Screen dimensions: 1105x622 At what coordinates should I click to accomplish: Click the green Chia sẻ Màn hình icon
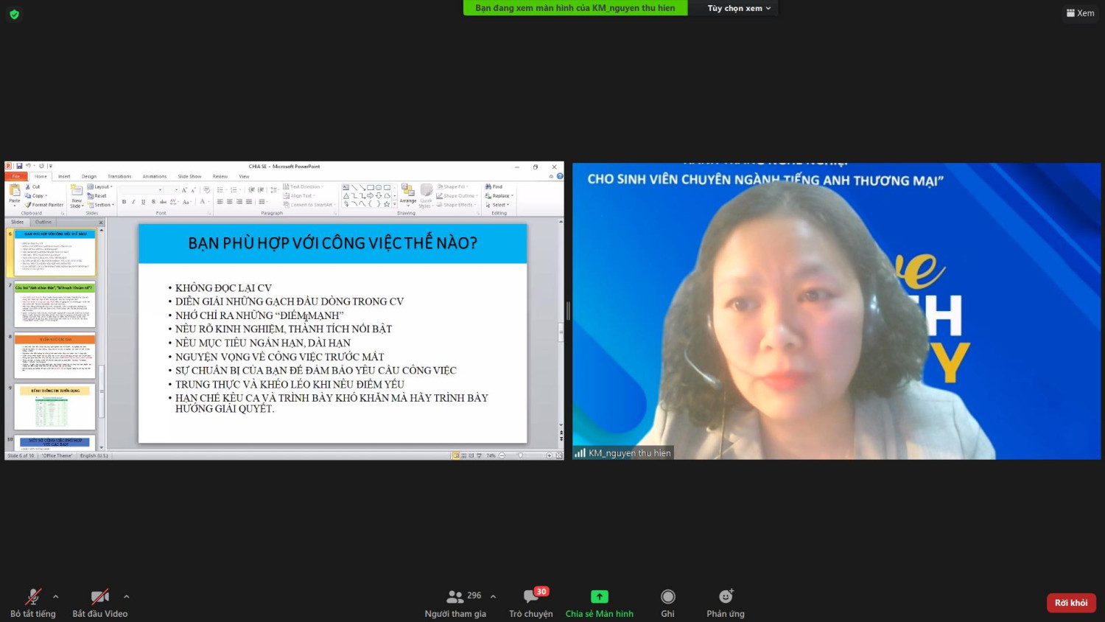(599, 597)
